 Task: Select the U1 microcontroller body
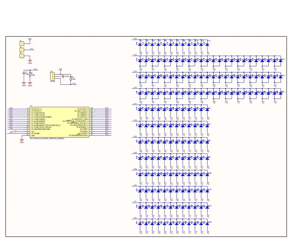60,122
